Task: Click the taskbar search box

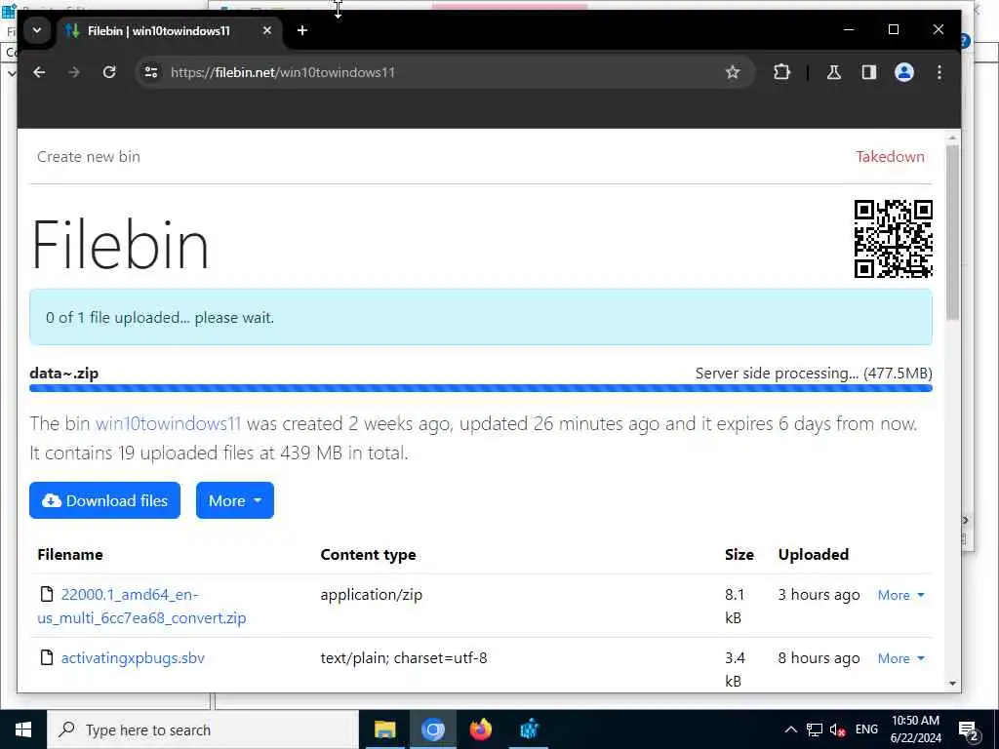Action: click(203, 729)
